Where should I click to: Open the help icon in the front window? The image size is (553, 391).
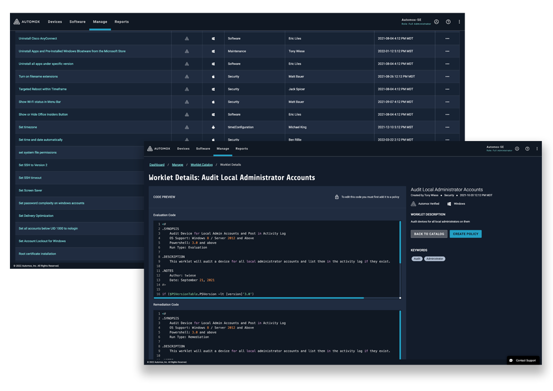coord(527,149)
